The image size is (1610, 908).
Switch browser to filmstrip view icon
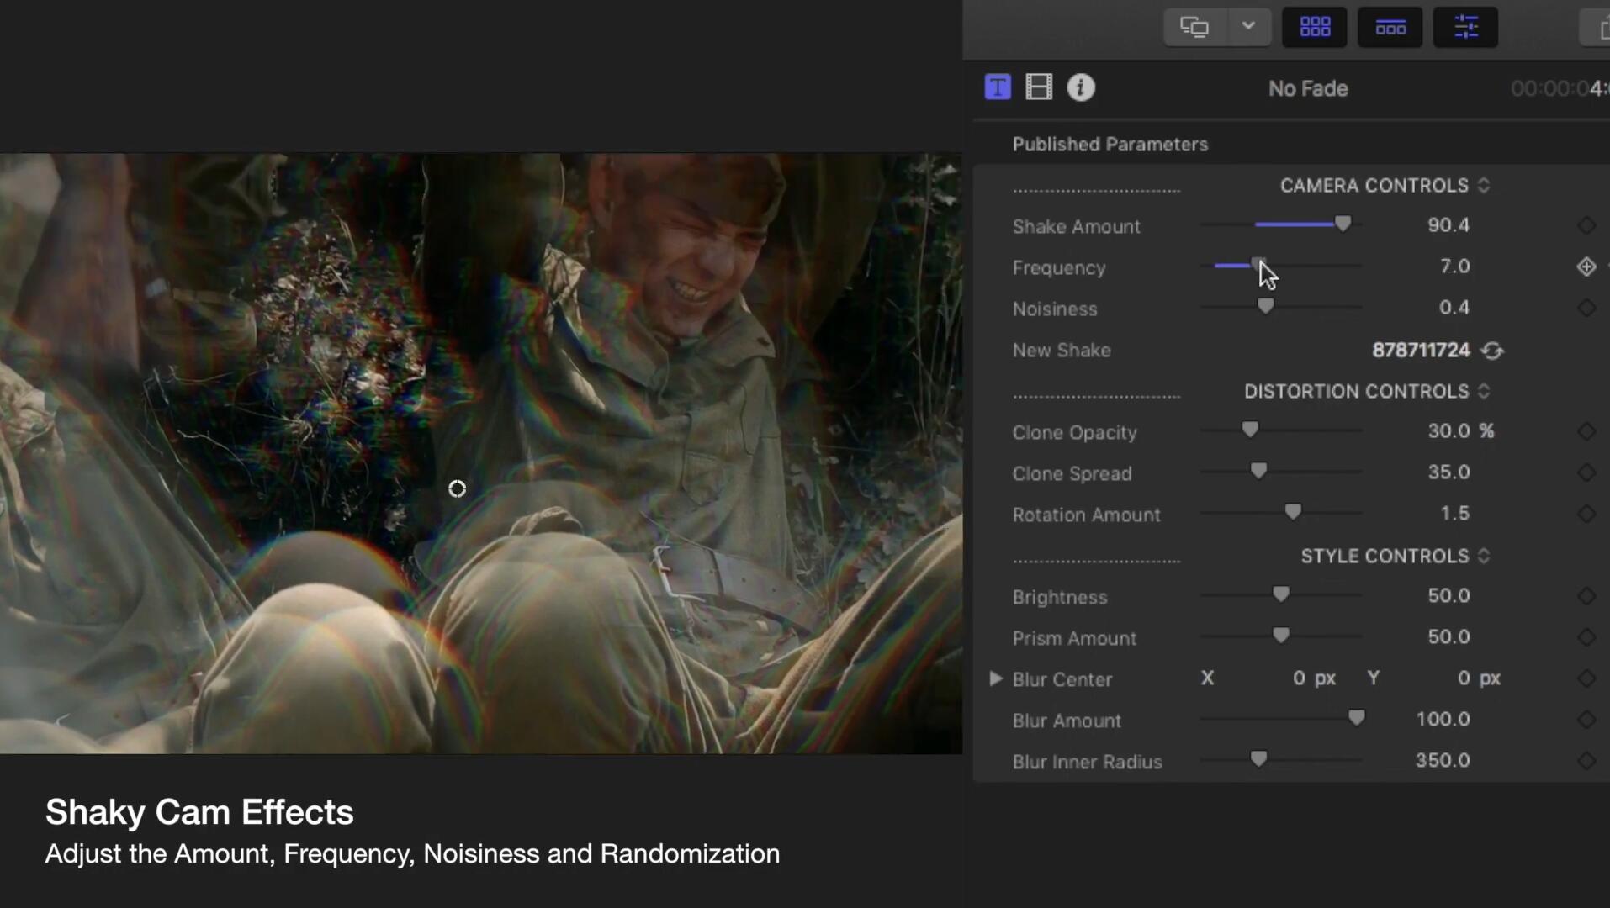[1390, 26]
